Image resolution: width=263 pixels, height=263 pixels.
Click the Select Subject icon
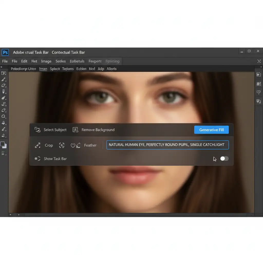click(x=37, y=130)
